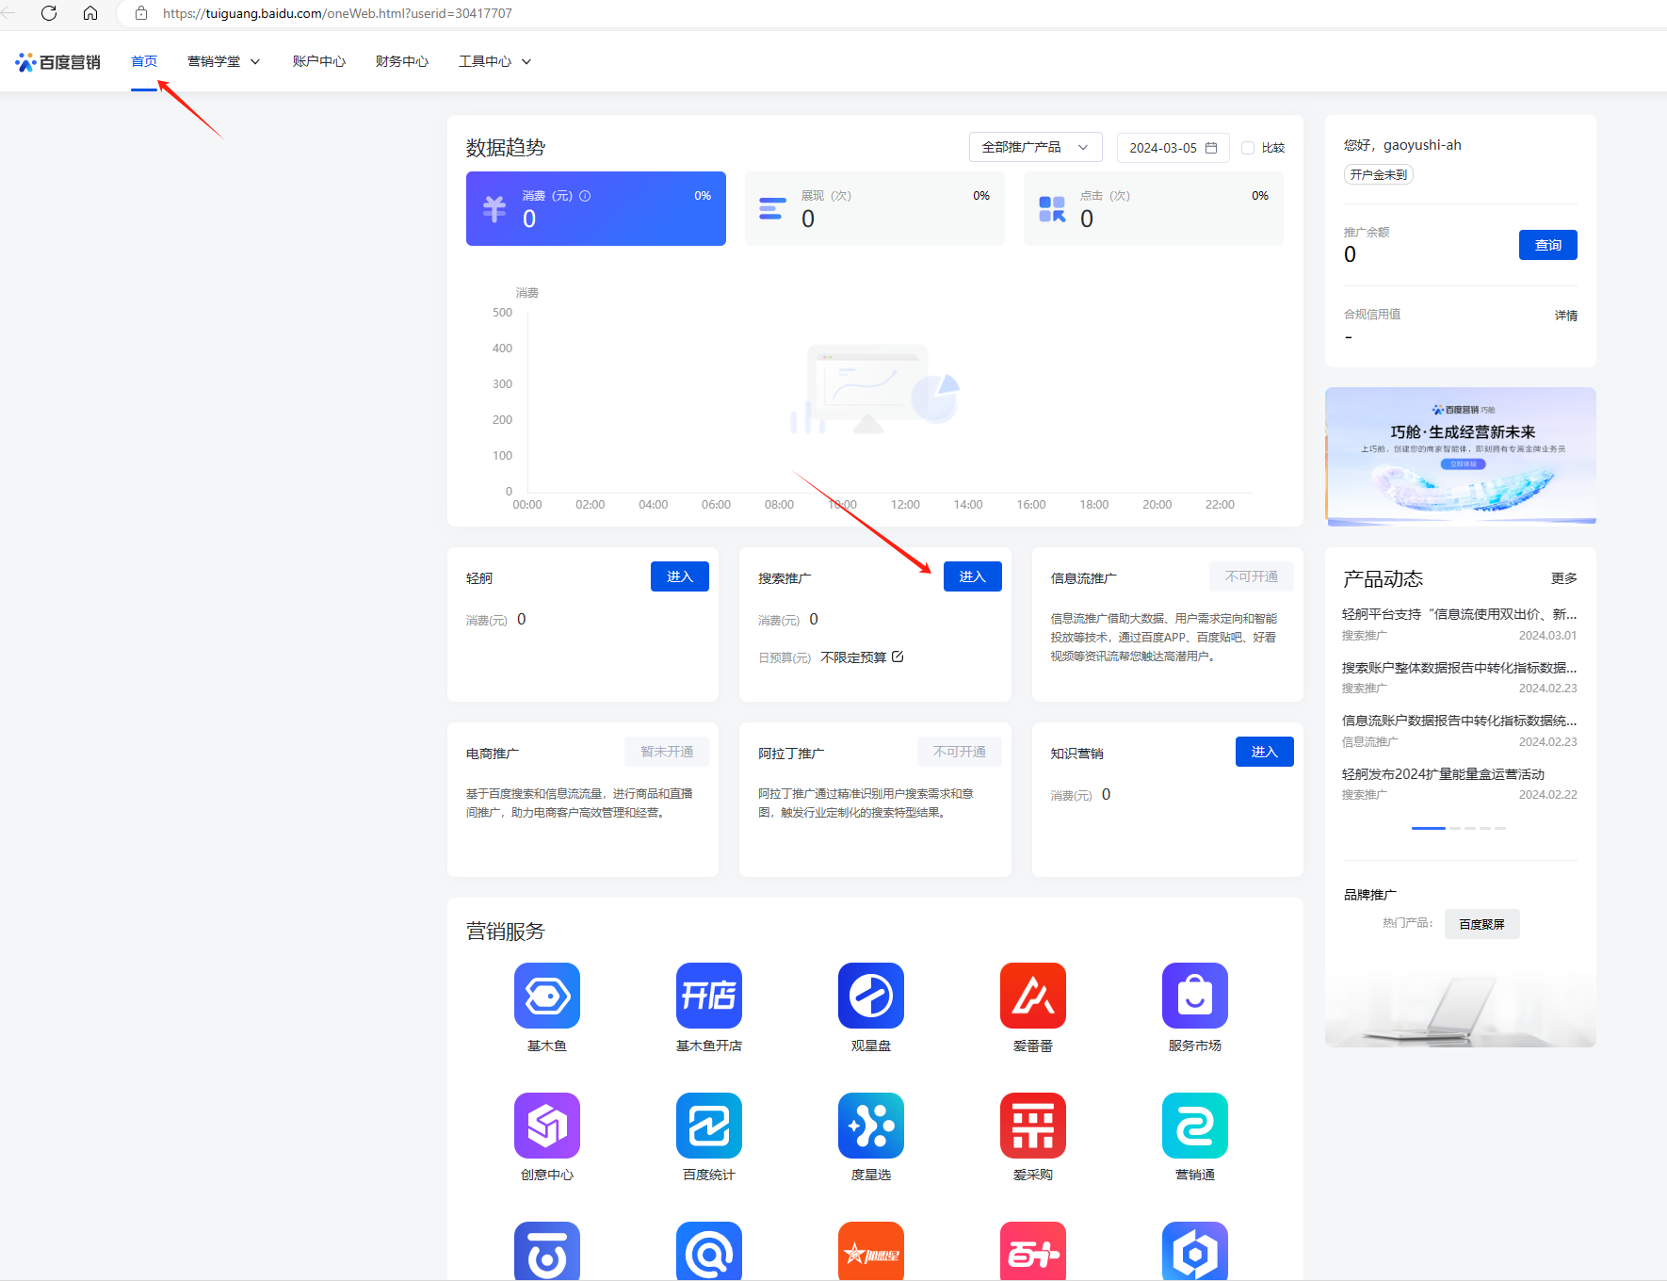
Task: Click the info icon next to 消费(元)
Action: click(585, 196)
